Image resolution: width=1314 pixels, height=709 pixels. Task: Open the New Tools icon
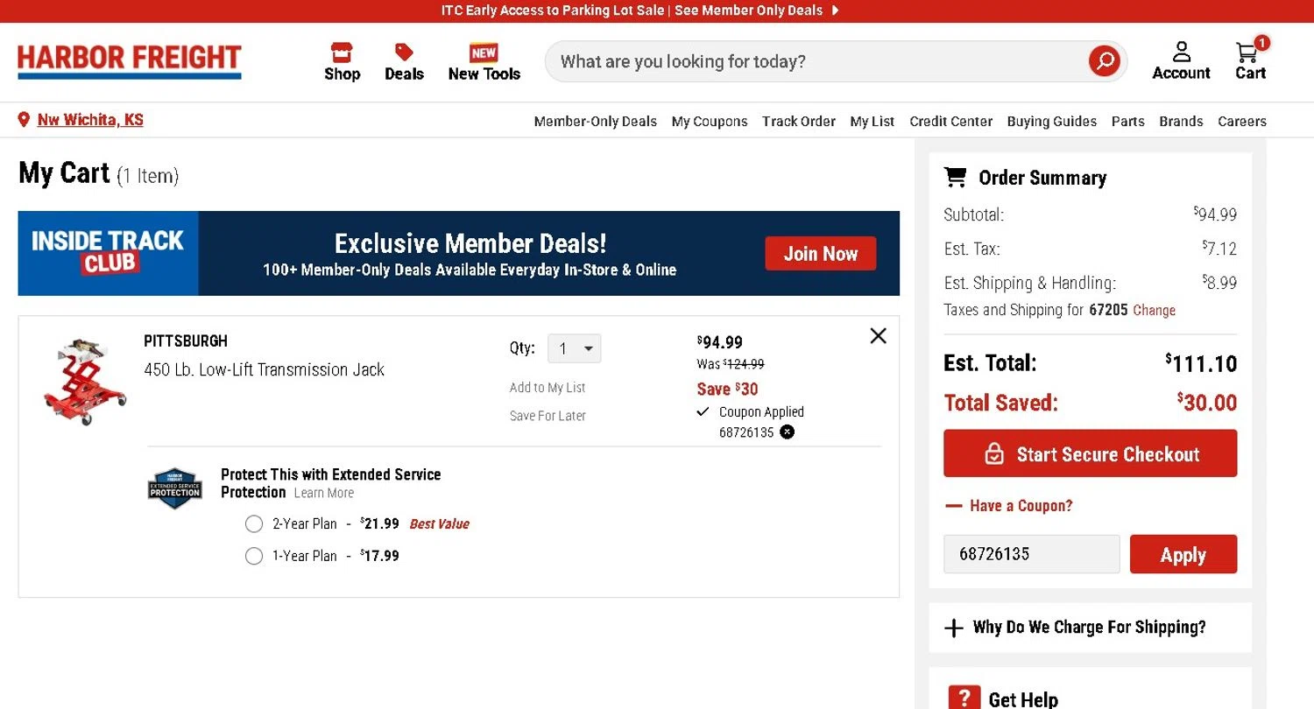[x=484, y=53]
